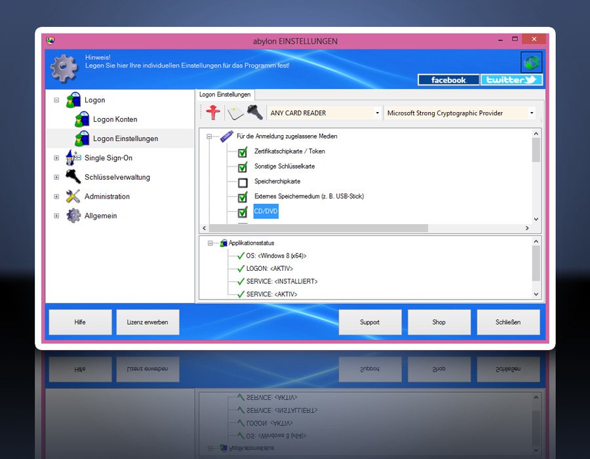Expand the Single Sign-On node
590x459 pixels.
56,158
